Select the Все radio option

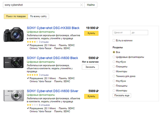(114, 52)
